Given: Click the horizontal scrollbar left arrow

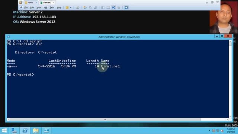Looking at the screenshot, I should tap(8, 119).
